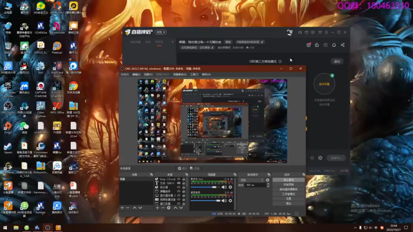
Task: Adjust 桌面音频 volume slider
Action: (x=205, y=201)
